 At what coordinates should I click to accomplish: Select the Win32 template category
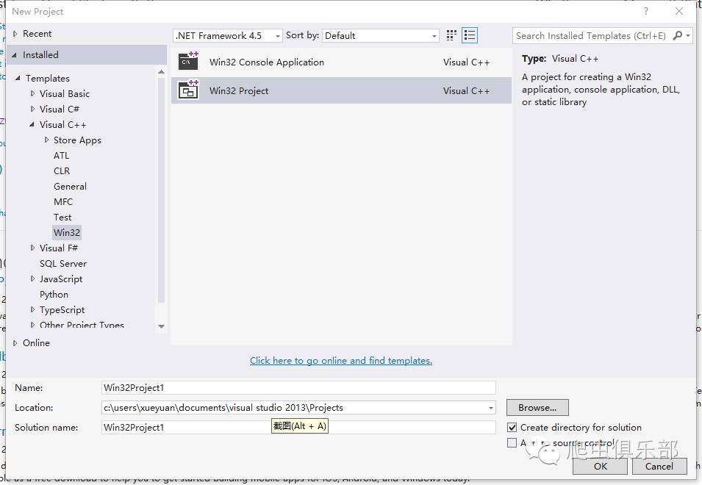(x=67, y=233)
